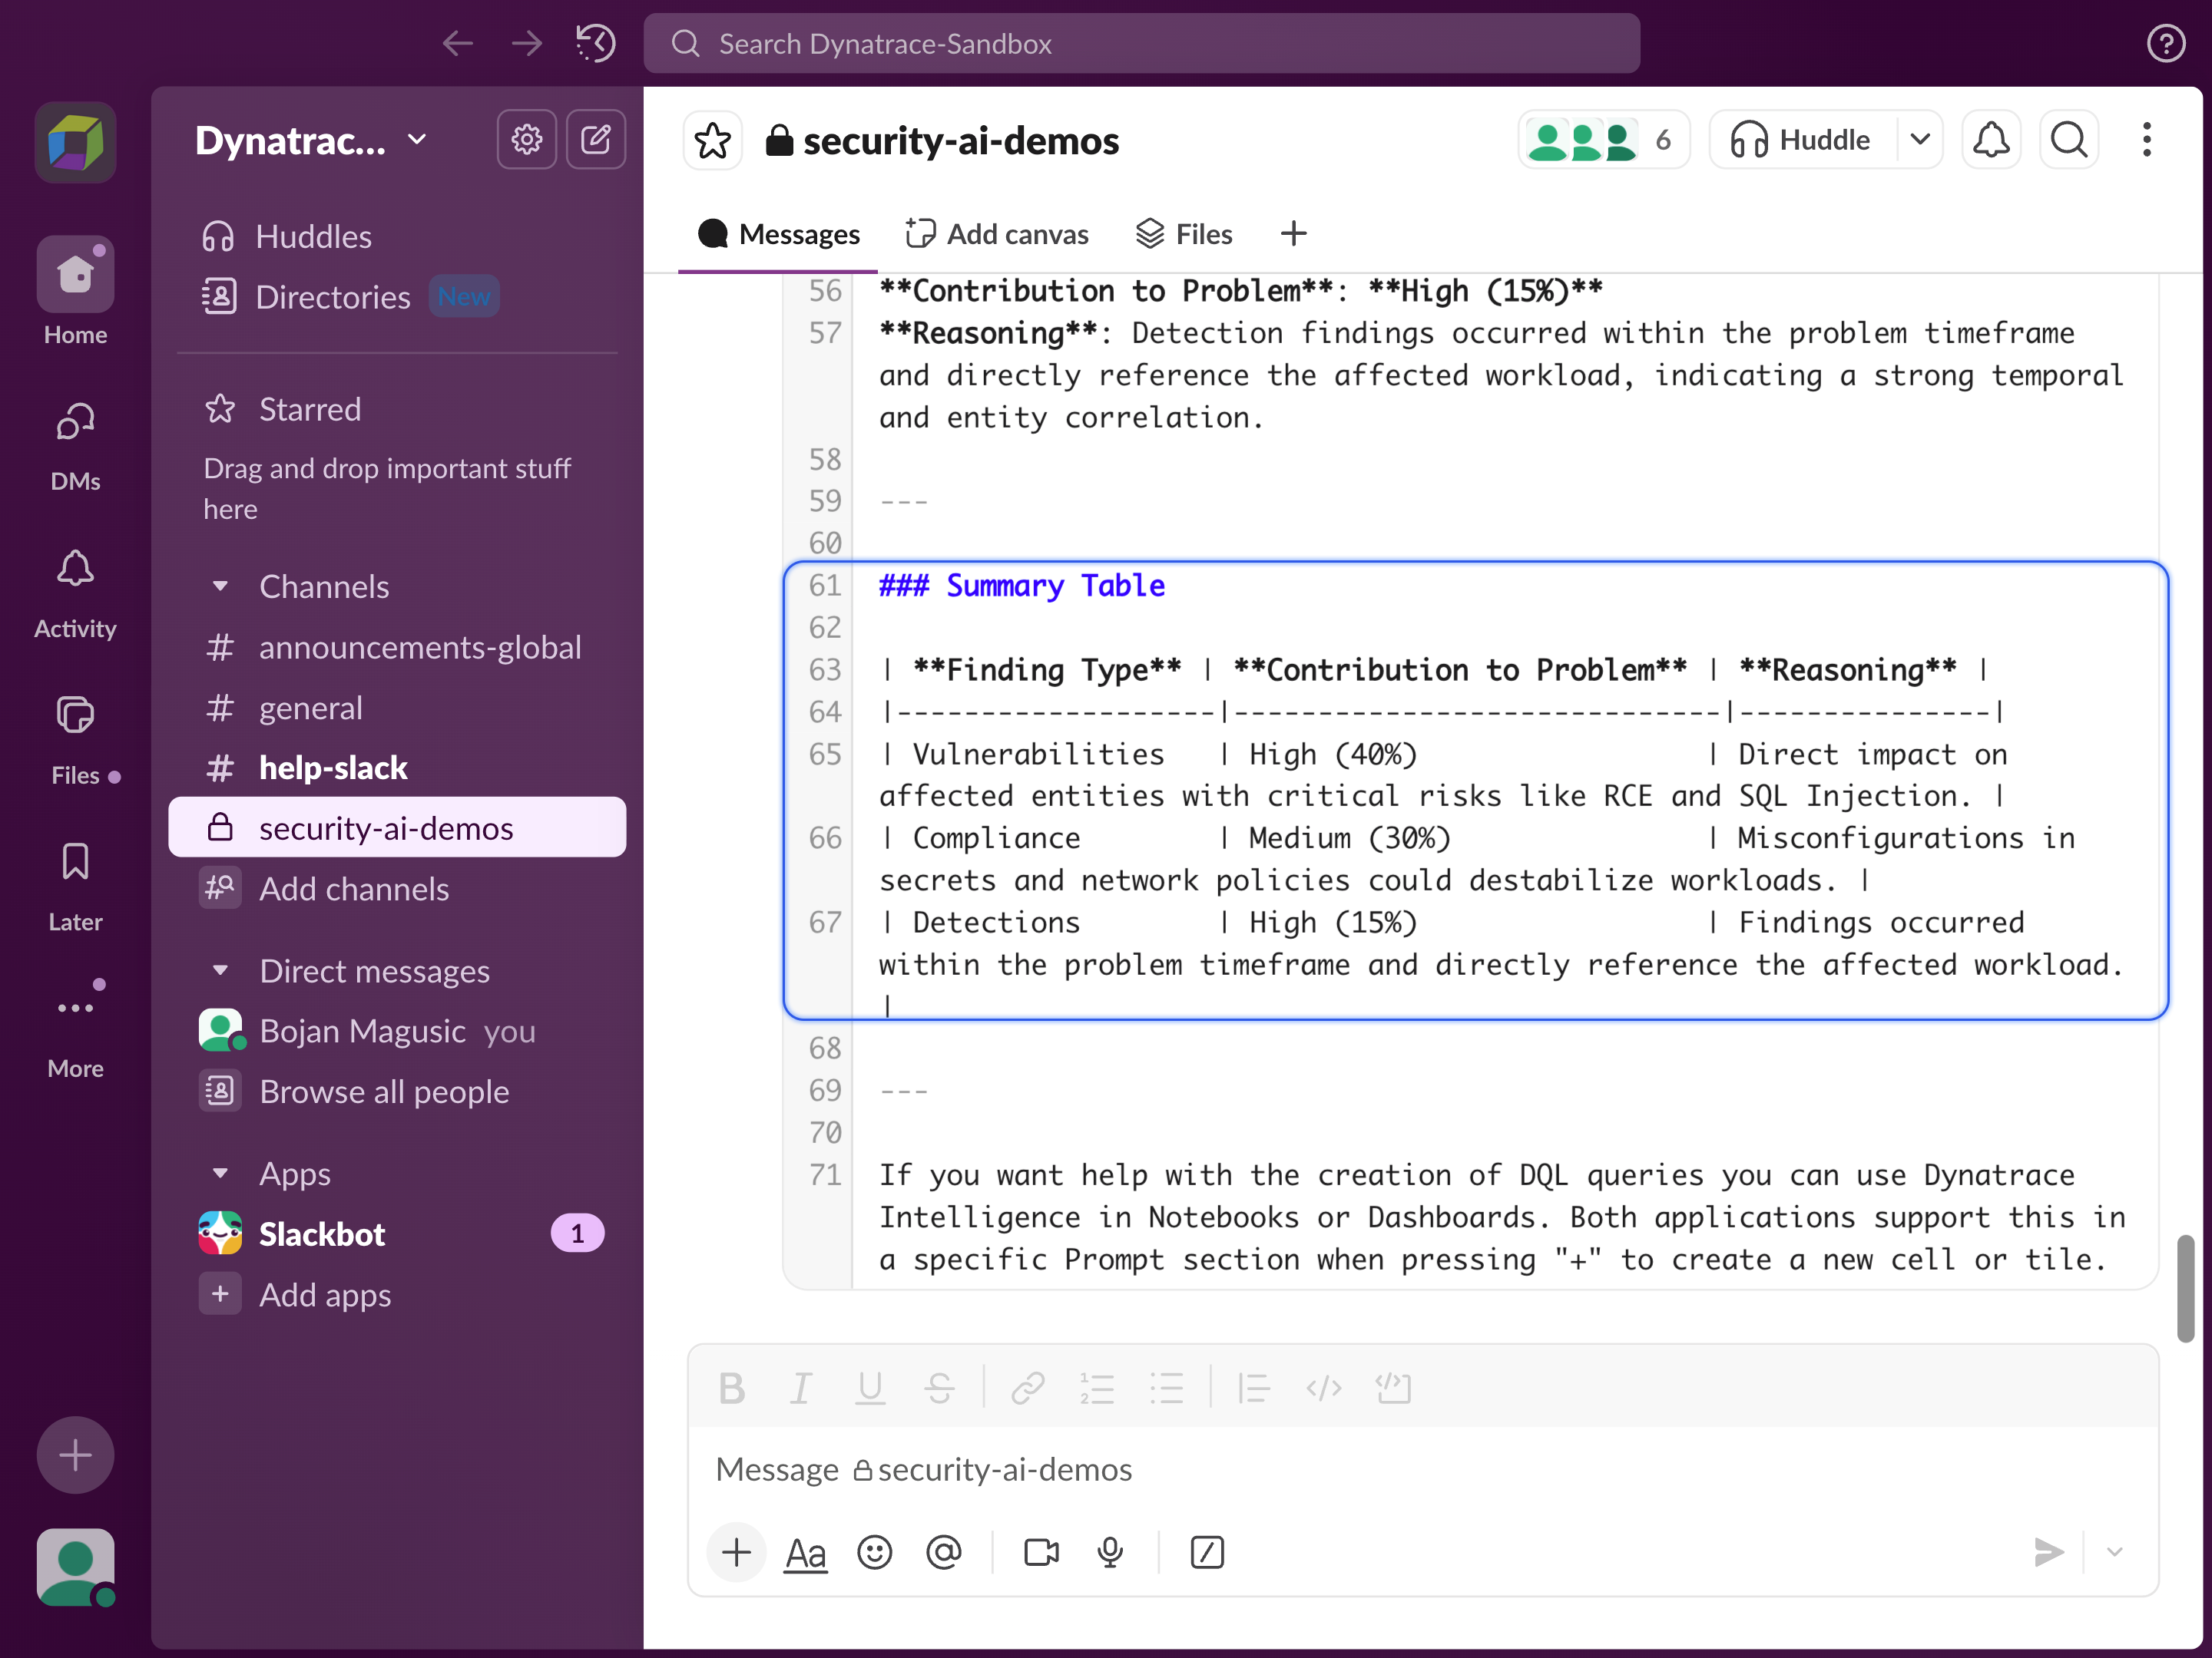Record an audio clip with microphone
The image size is (2212, 1658).
[1109, 1552]
